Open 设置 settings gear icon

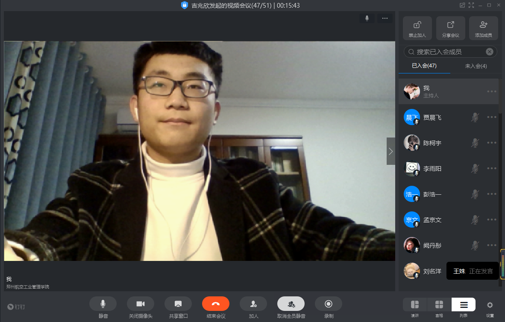(490, 305)
